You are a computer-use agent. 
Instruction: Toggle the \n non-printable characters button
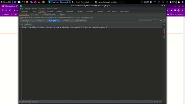click(x=22, y=24)
